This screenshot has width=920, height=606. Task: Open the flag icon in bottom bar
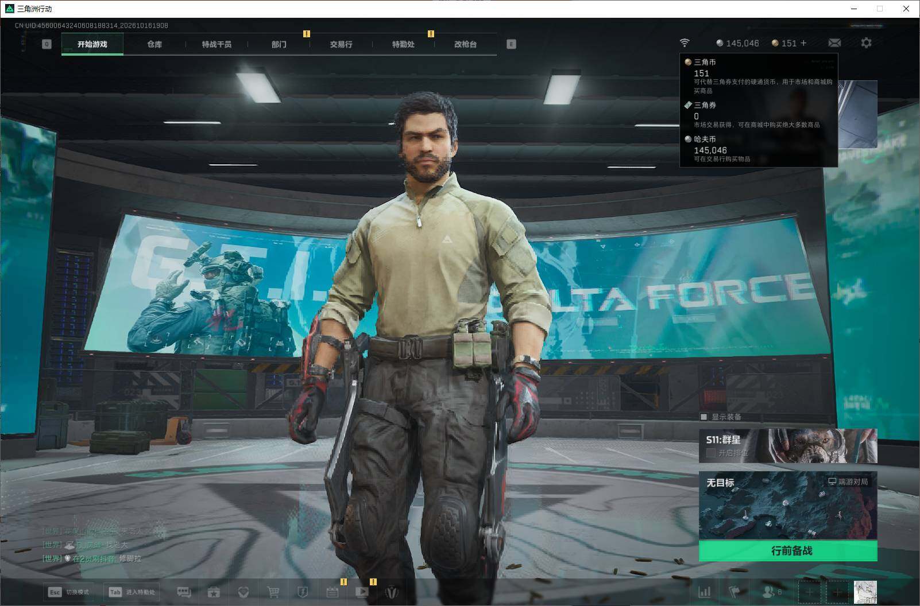coord(734,592)
